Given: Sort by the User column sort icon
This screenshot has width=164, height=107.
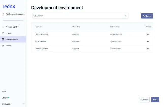Looking at the screenshot, I should click(41, 27).
